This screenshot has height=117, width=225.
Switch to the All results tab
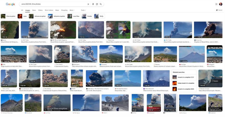tap(22, 10)
